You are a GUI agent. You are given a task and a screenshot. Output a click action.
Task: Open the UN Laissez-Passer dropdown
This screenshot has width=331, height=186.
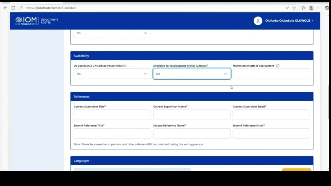112,74
